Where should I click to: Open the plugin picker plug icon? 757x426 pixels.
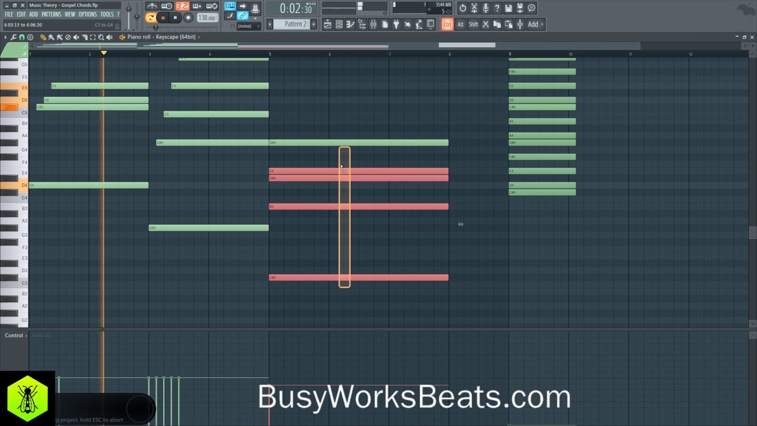pos(396,24)
